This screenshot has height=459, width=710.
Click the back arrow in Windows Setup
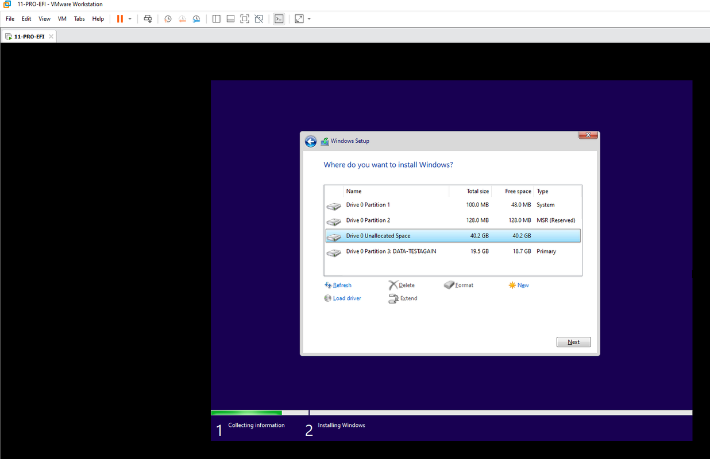tap(311, 141)
